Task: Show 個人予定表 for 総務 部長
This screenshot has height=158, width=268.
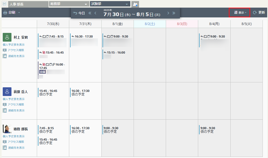Action: (14, 136)
